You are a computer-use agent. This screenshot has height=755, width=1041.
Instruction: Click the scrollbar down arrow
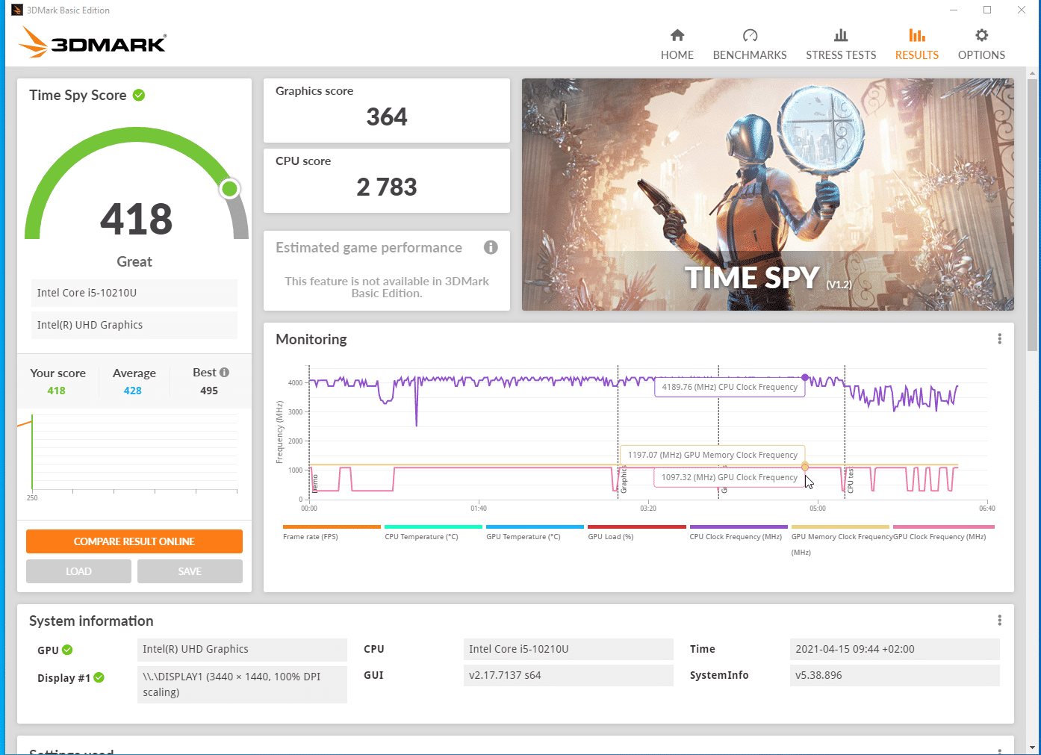[x=1033, y=747]
